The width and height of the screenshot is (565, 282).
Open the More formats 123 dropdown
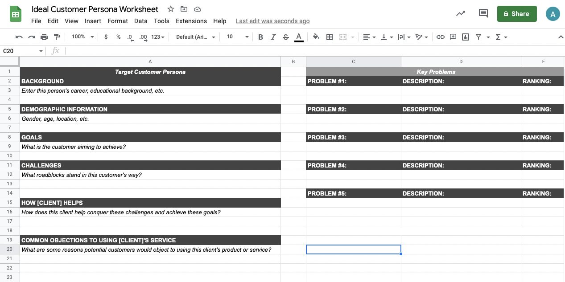coord(157,37)
